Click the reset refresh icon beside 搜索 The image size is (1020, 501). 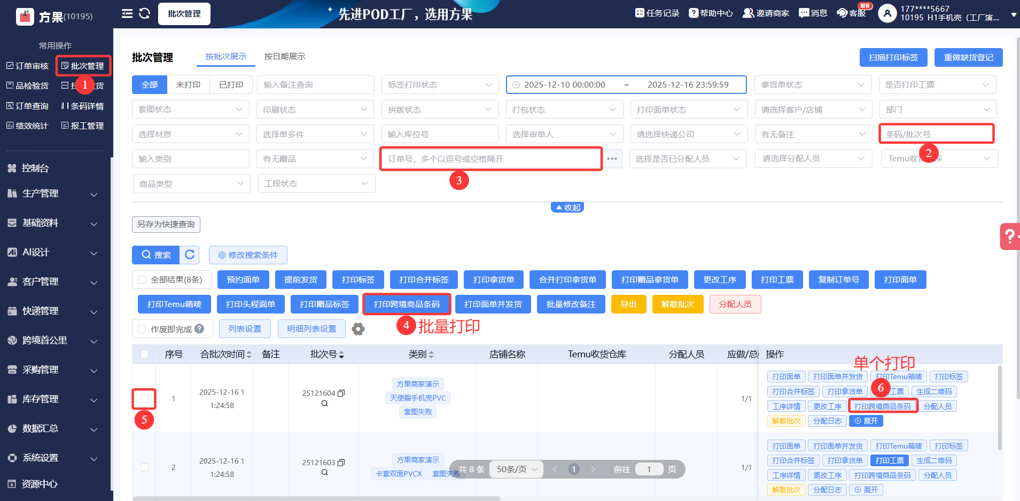point(190,255)
